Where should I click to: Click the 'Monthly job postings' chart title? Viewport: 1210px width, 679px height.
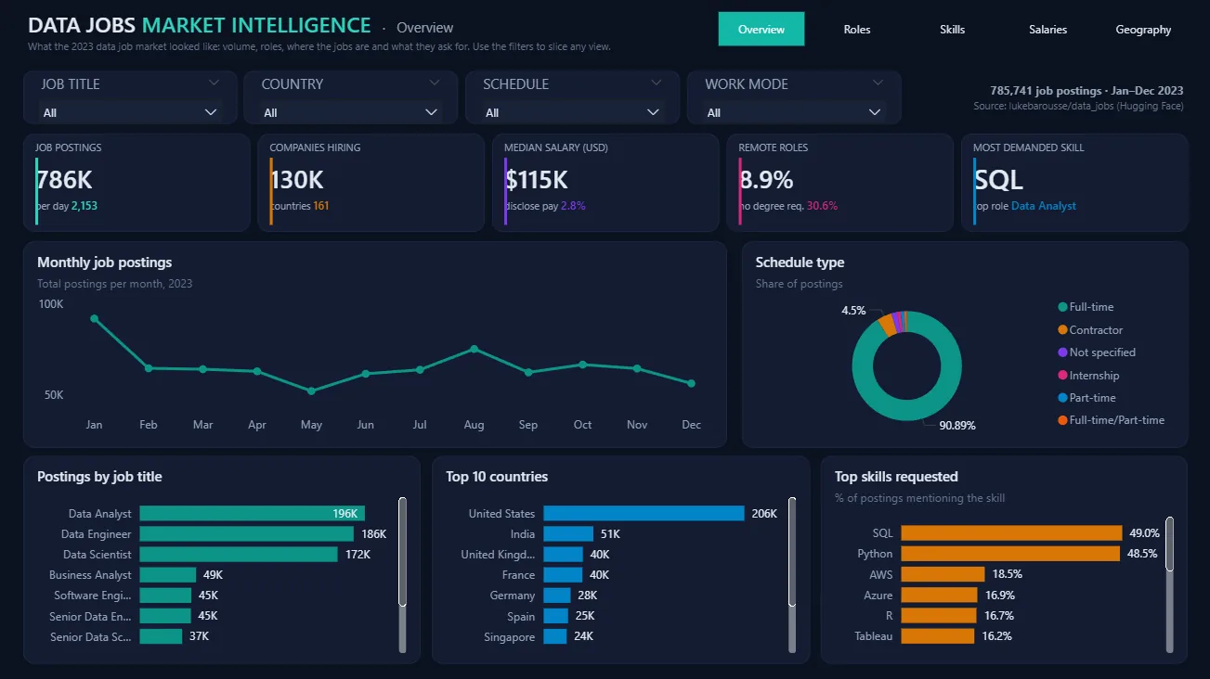point(104,263)
